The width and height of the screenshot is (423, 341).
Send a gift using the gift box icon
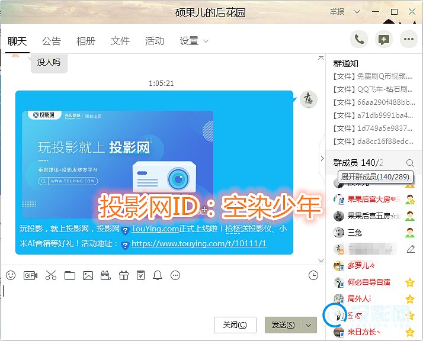click(124, 275)
